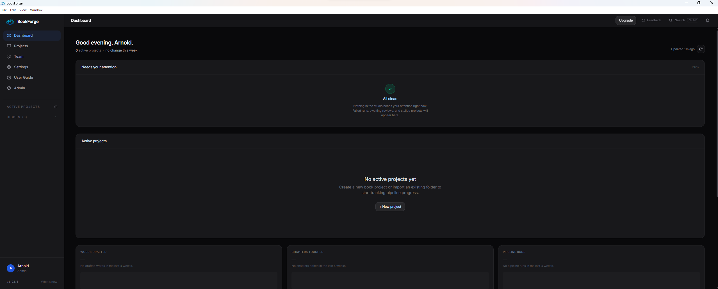Click the Settings gear icon in sidebar
718x289 pixels.
tap(9, 67)
